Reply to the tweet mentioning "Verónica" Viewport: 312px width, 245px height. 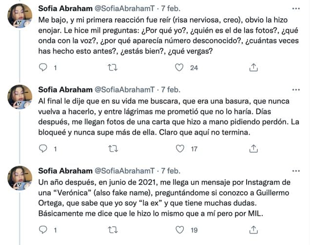tap(43, 229)
